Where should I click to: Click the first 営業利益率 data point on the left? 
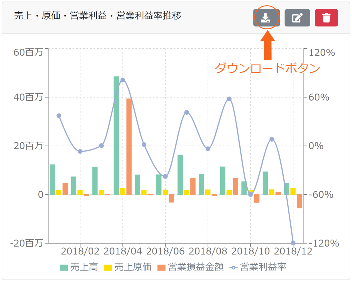(59, 115)
